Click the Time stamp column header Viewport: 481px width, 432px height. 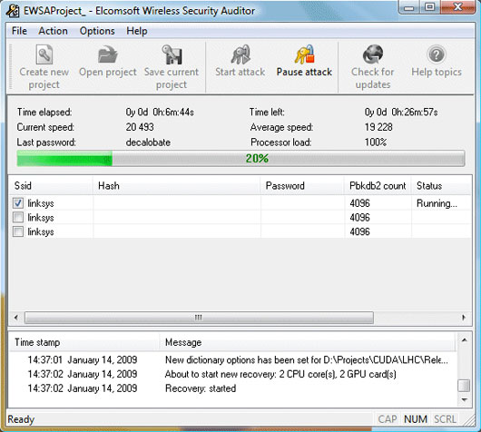click(x=84, y=342)
